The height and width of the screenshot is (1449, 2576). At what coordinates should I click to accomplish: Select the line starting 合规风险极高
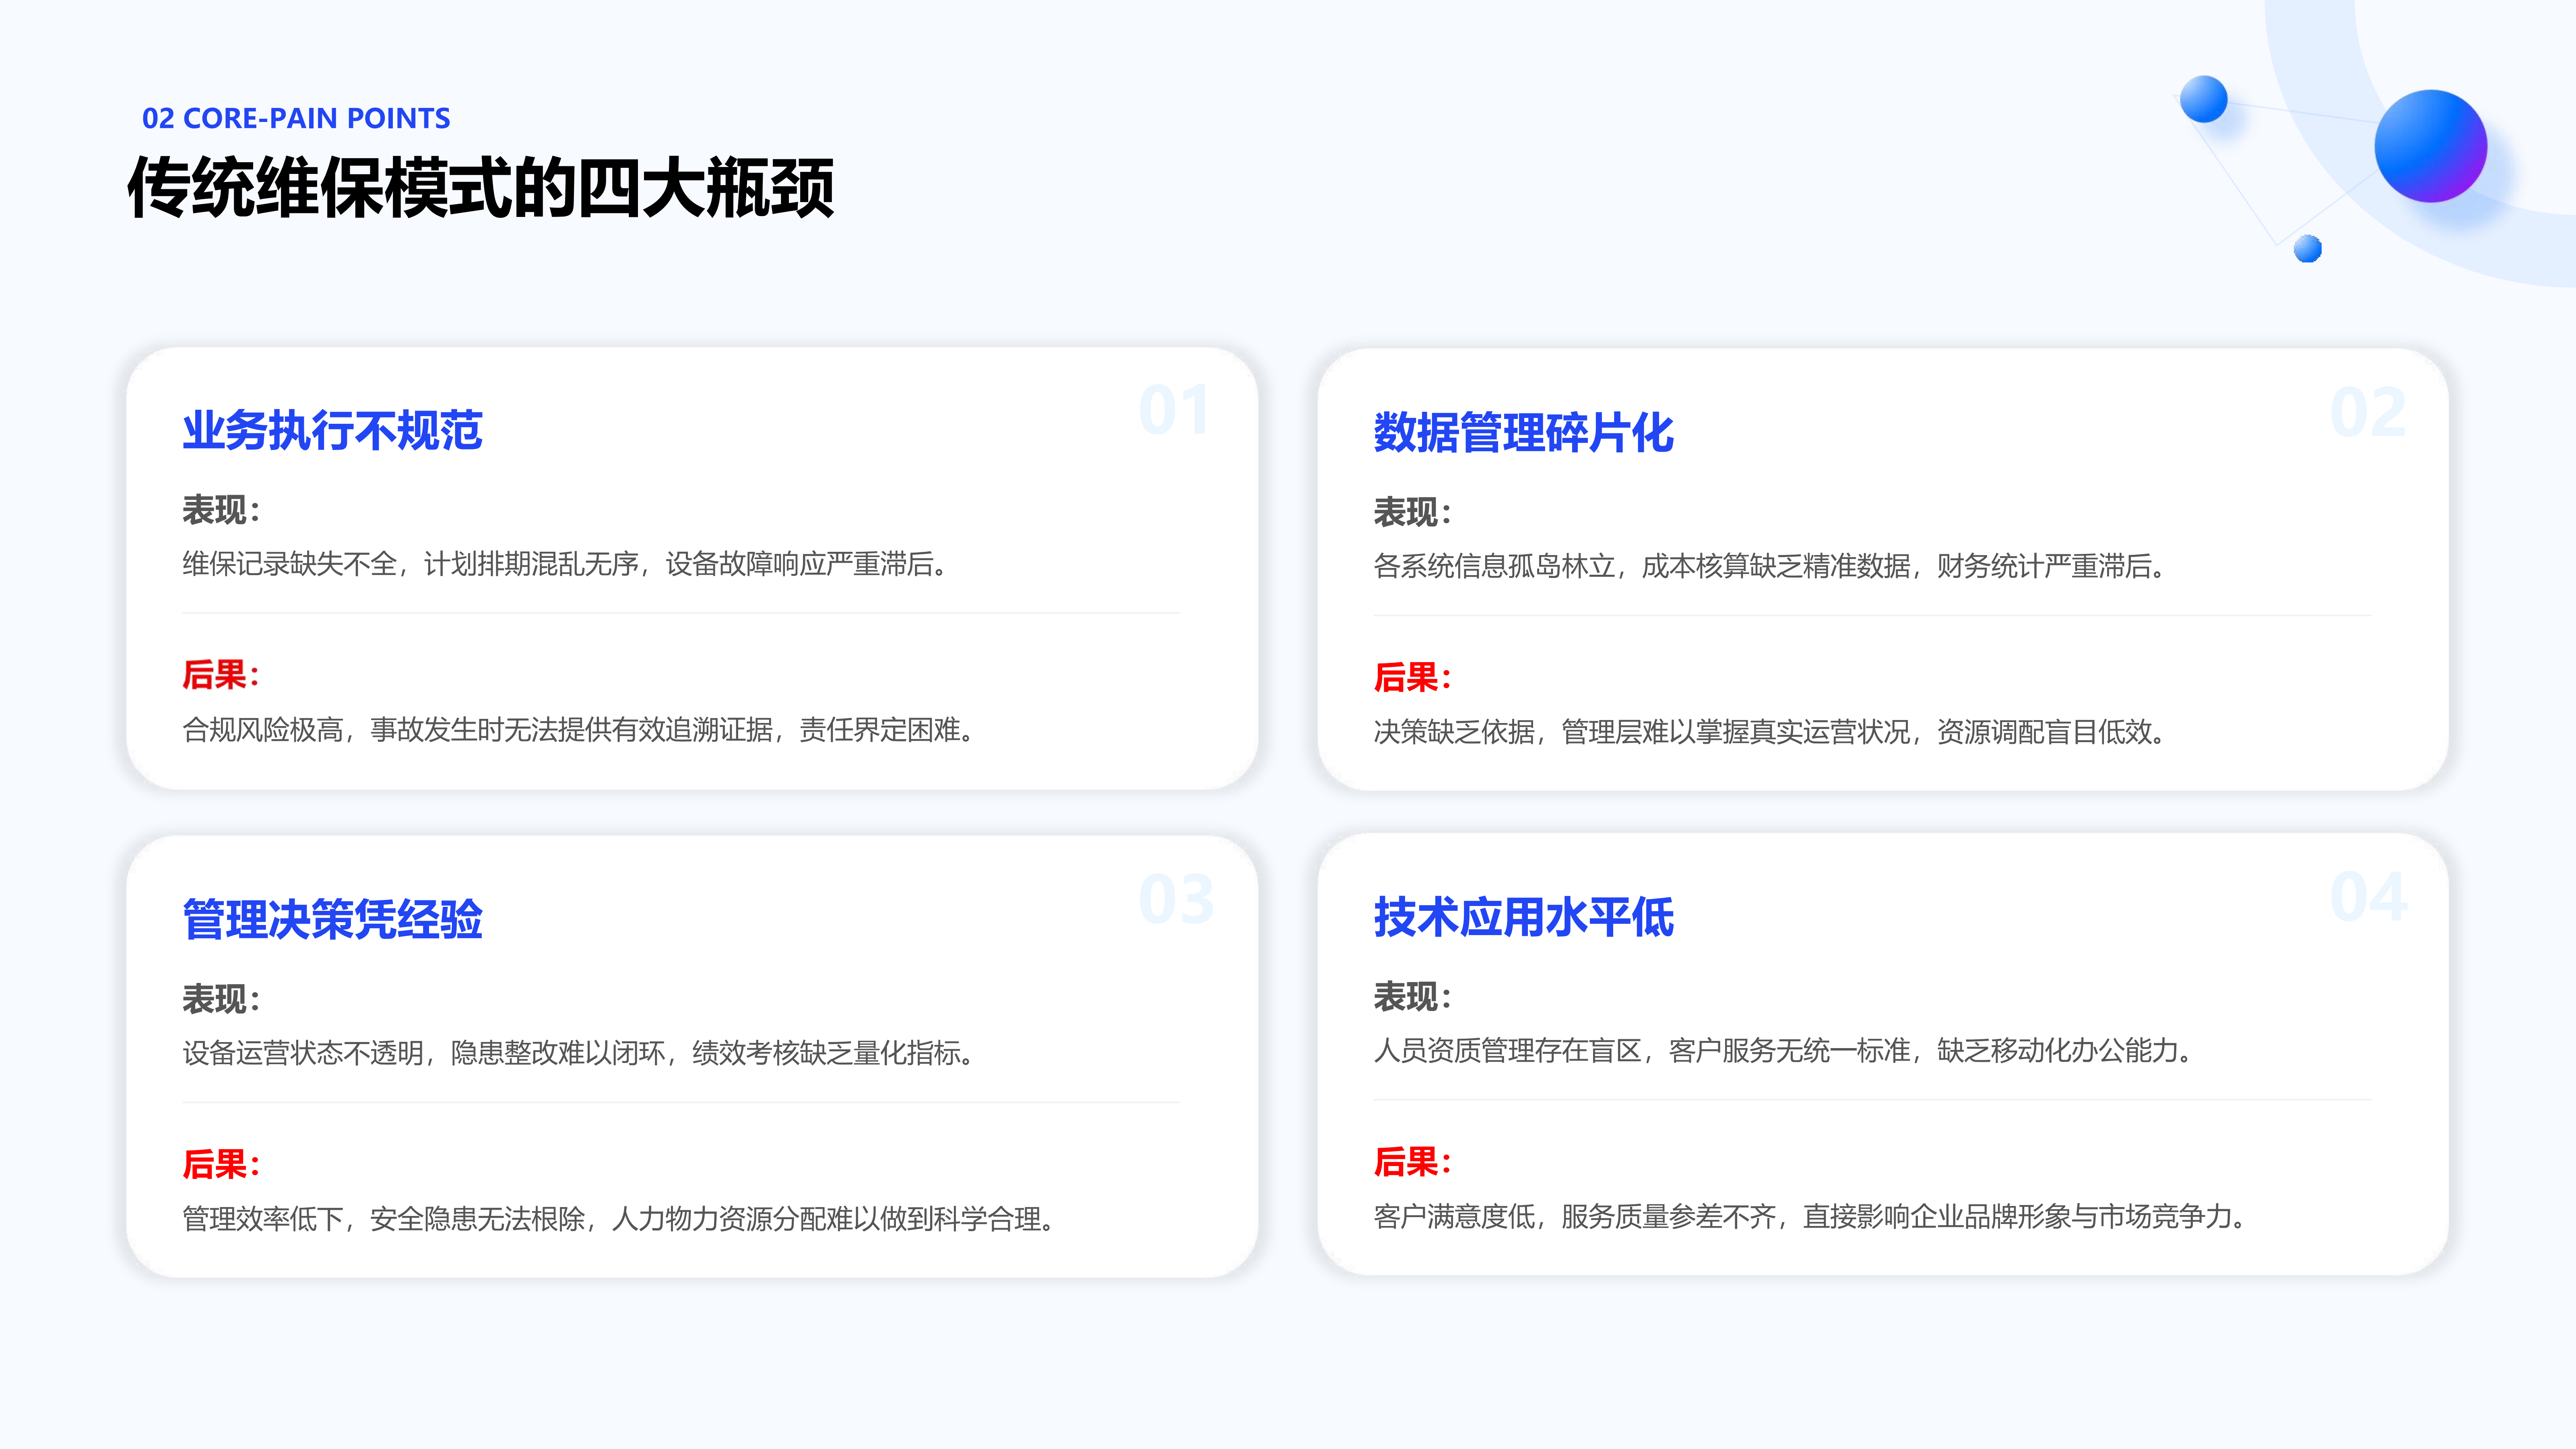pyautogui.click(x=578, y=730)
